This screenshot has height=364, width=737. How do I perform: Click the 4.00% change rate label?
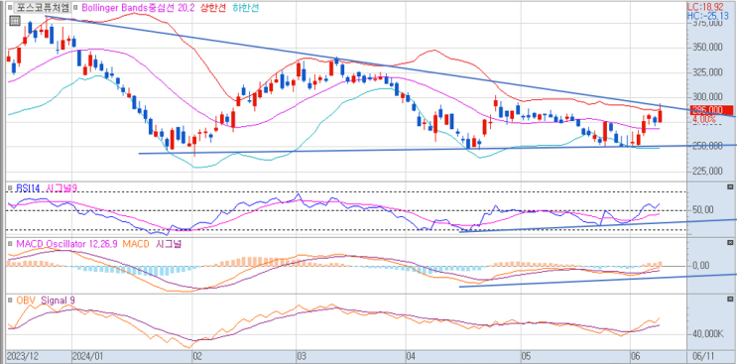(703, 120)
